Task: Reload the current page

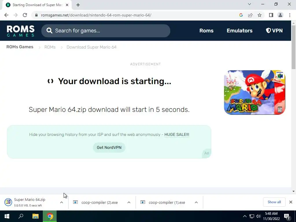Action: coord(25,15)
